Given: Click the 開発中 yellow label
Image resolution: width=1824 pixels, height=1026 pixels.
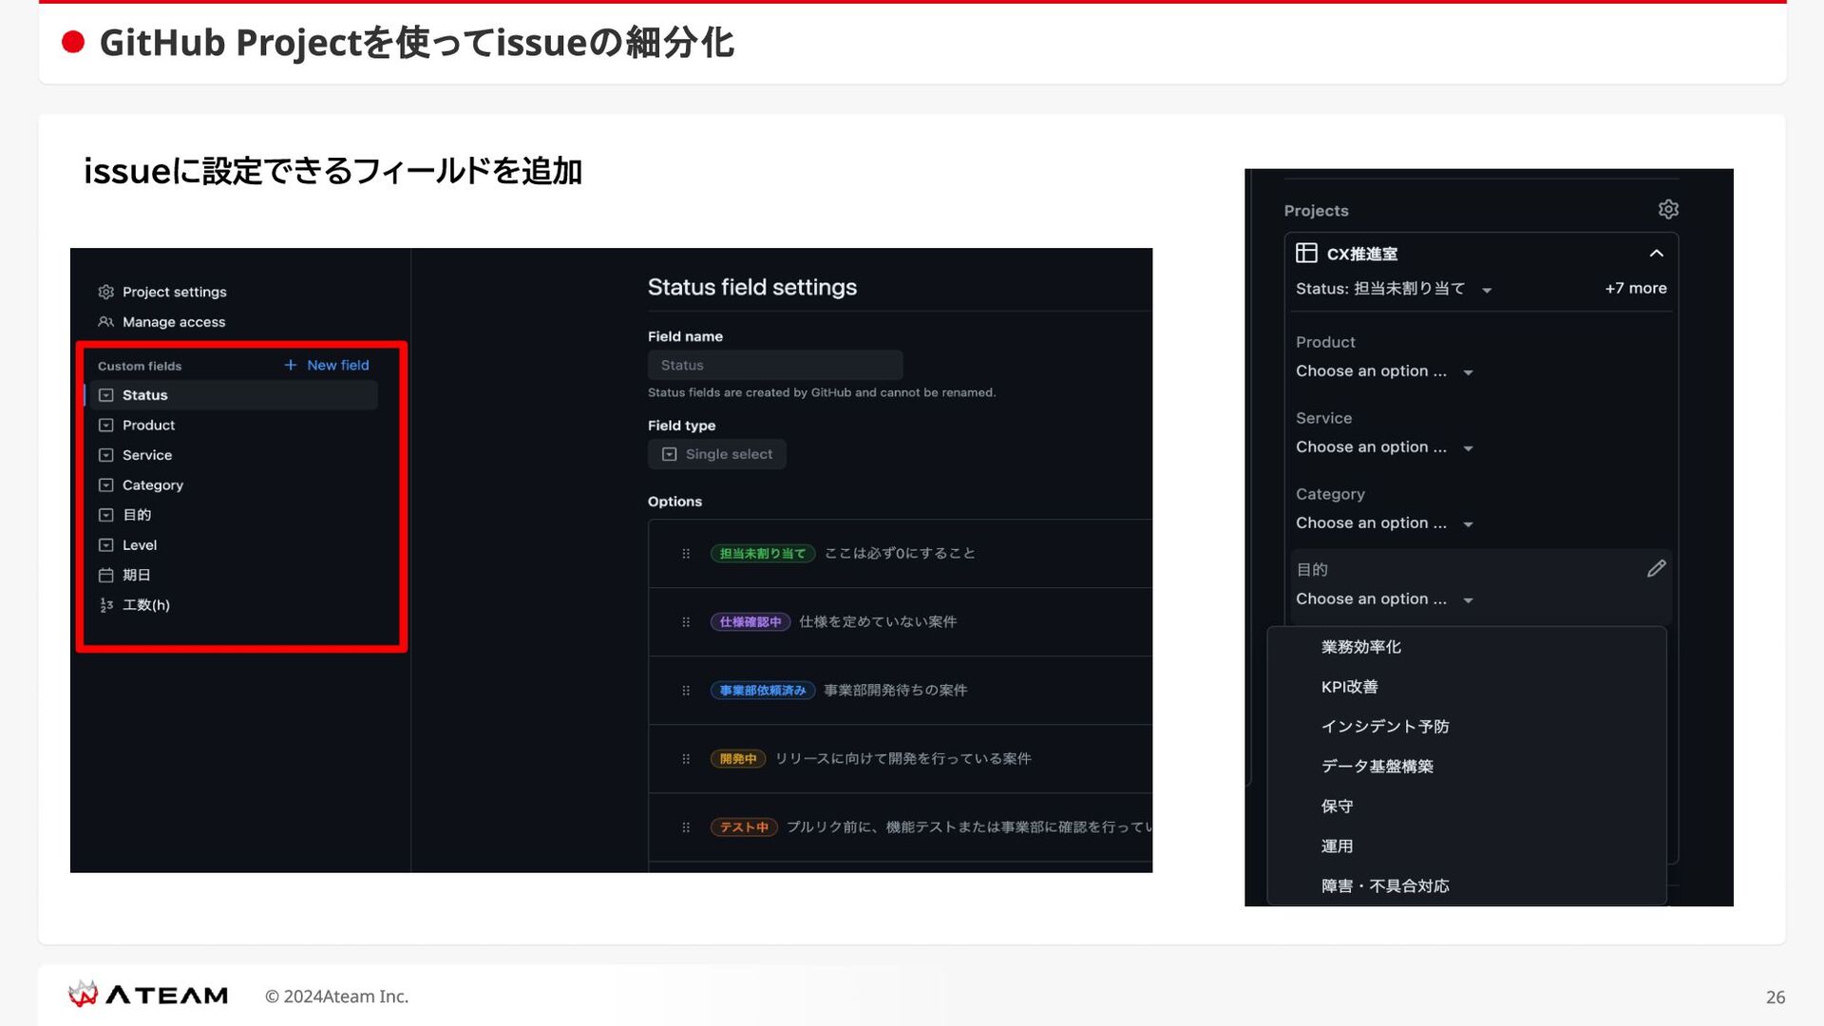Looking at the screenshot, I should [738, 759].
